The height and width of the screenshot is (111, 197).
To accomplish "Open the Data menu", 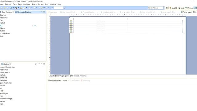I will 14,4.
